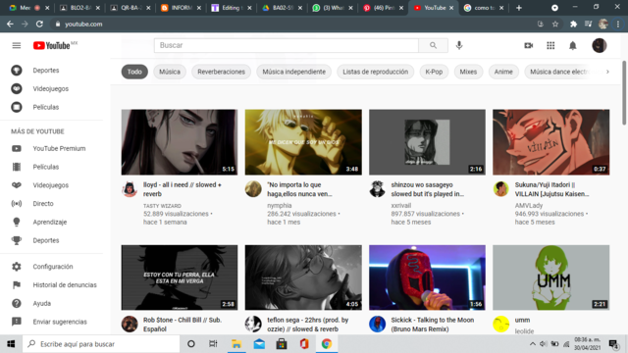Select the Listas de reproducción chip
The width and height of the screenshot is (628, 353).
point(375,72)
